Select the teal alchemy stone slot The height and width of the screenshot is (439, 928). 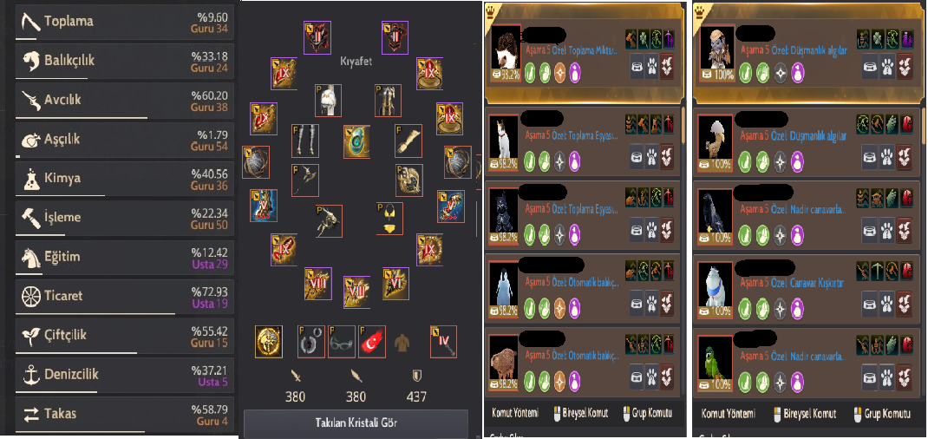[x=356, y=141]
